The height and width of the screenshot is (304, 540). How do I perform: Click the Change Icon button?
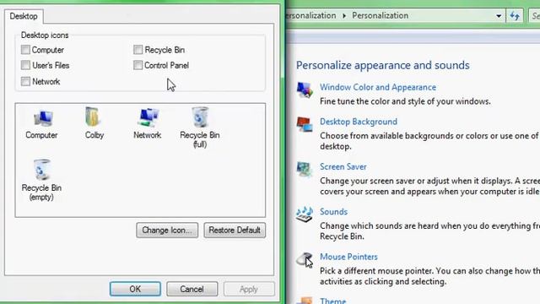(x=167, y=231)
